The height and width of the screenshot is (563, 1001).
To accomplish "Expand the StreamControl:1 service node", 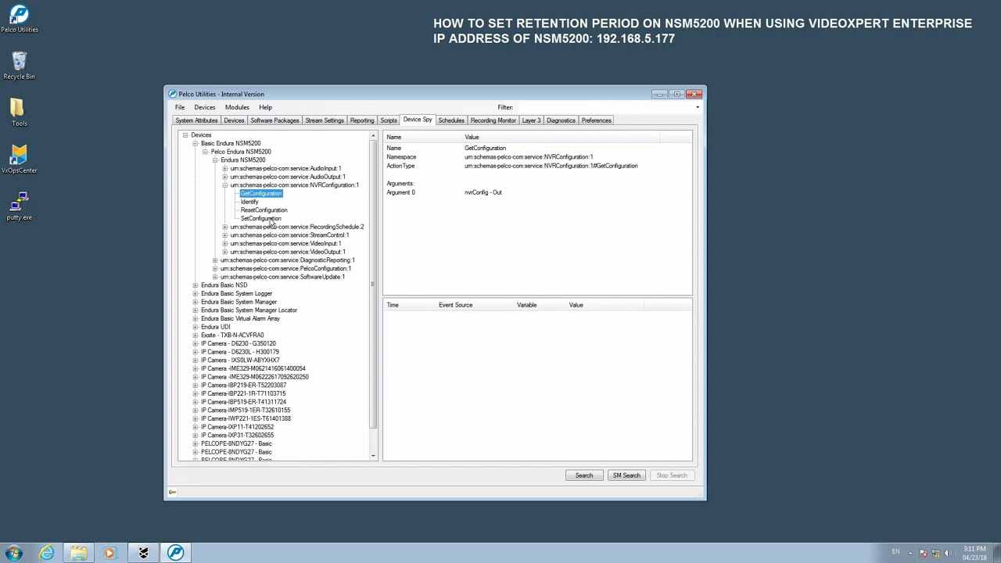I will coord(225,235).
